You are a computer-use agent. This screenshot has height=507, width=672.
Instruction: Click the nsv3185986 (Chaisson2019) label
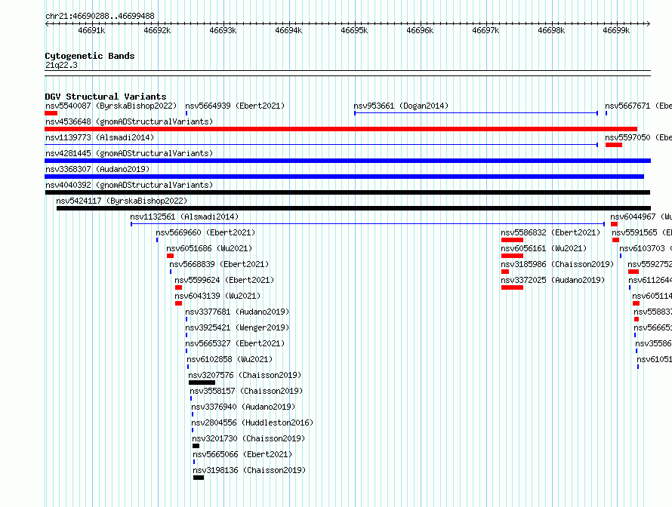click(x=557, y=264)
